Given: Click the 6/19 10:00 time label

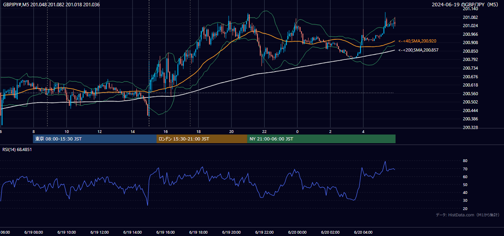Looking at the screenshot, I should point(66,232).
